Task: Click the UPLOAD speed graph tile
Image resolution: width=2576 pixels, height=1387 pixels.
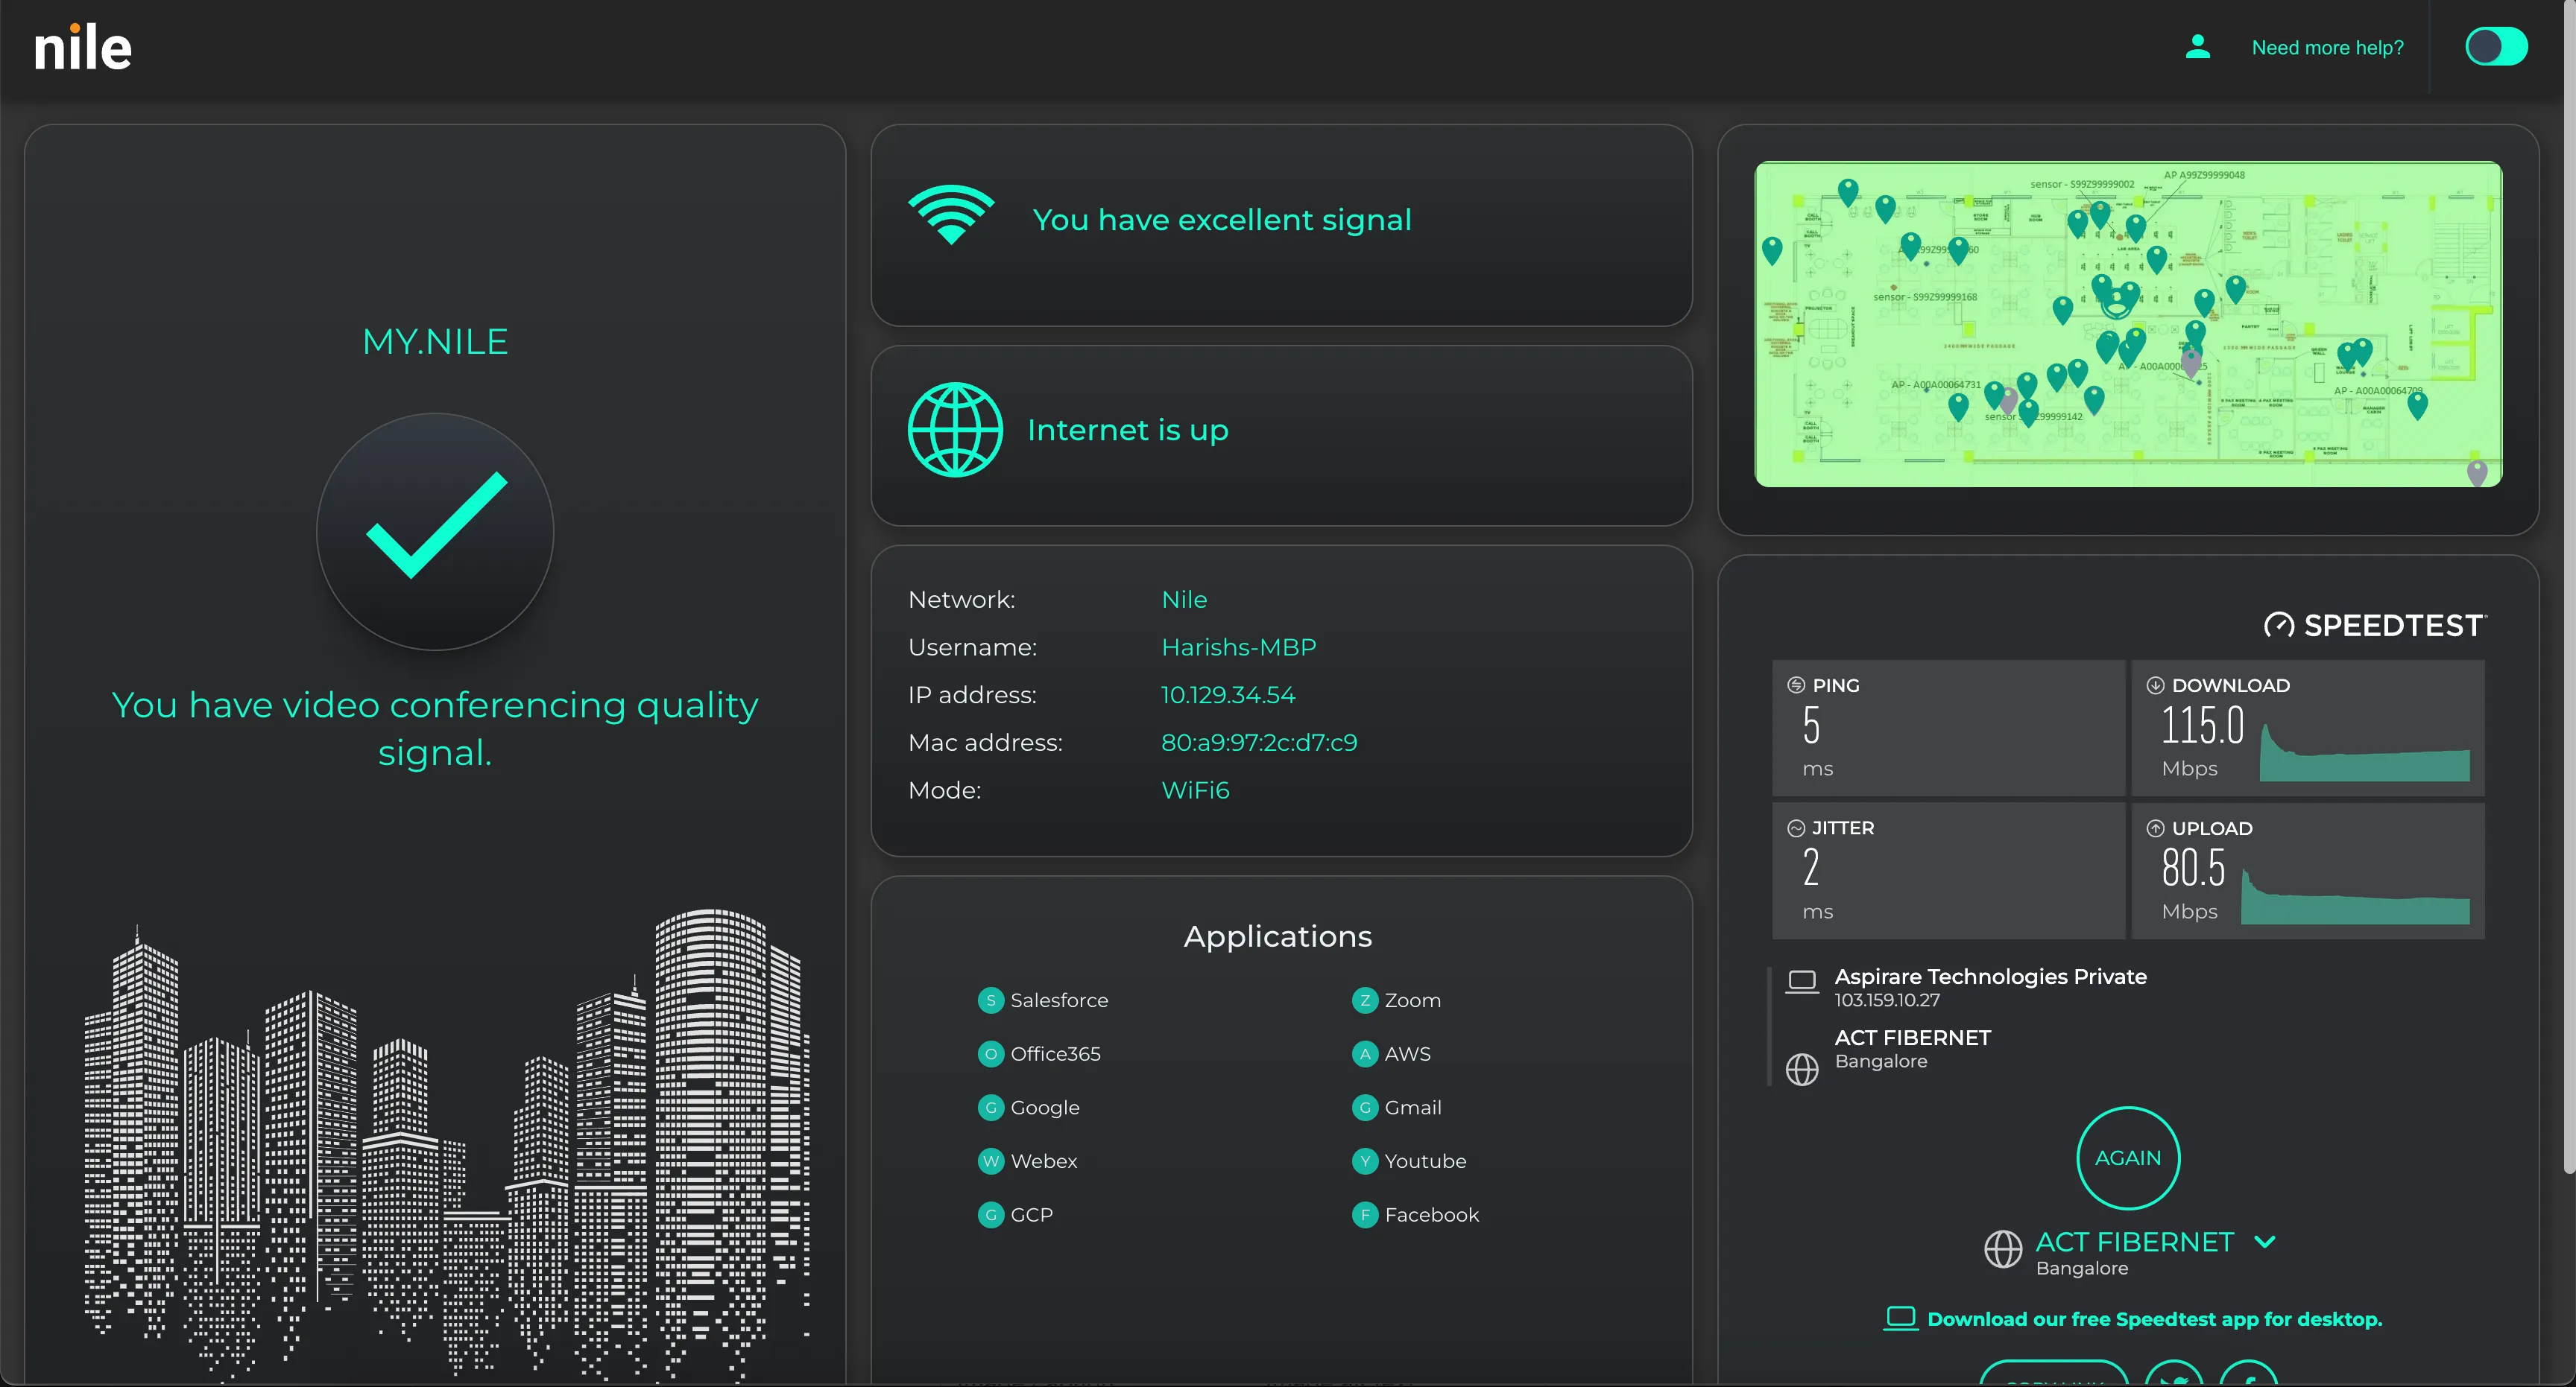Action: 2308,870
